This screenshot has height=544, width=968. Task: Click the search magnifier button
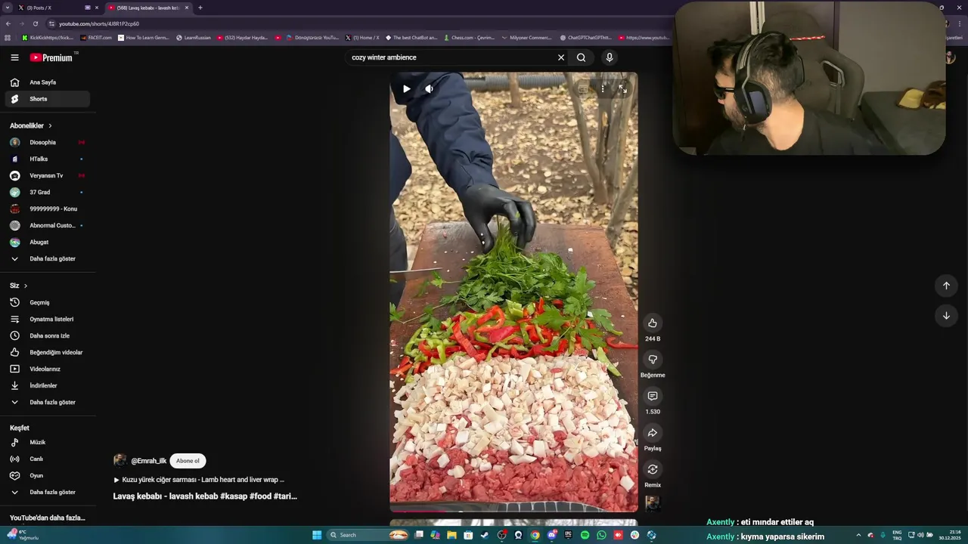(x=581, y=57)
